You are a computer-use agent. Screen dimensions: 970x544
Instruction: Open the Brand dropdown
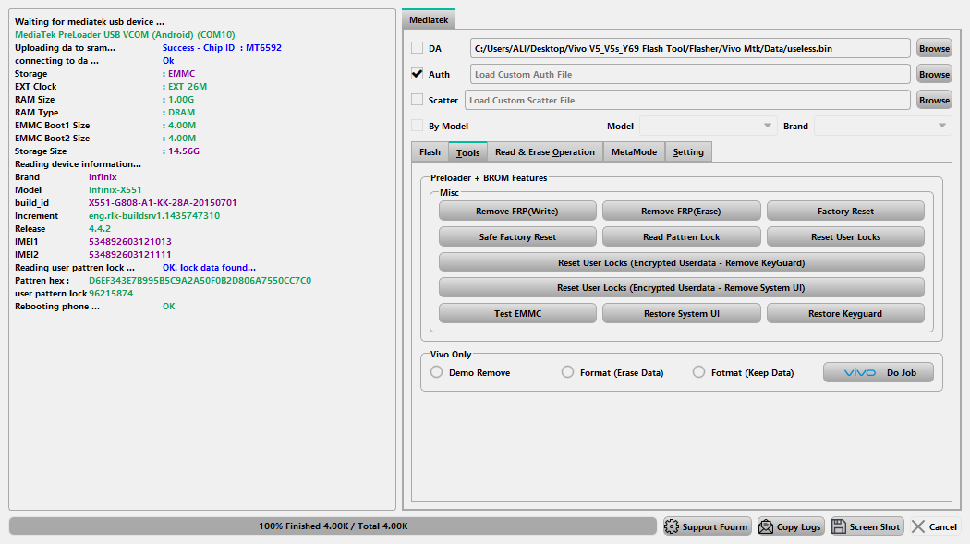coord(883,126)
